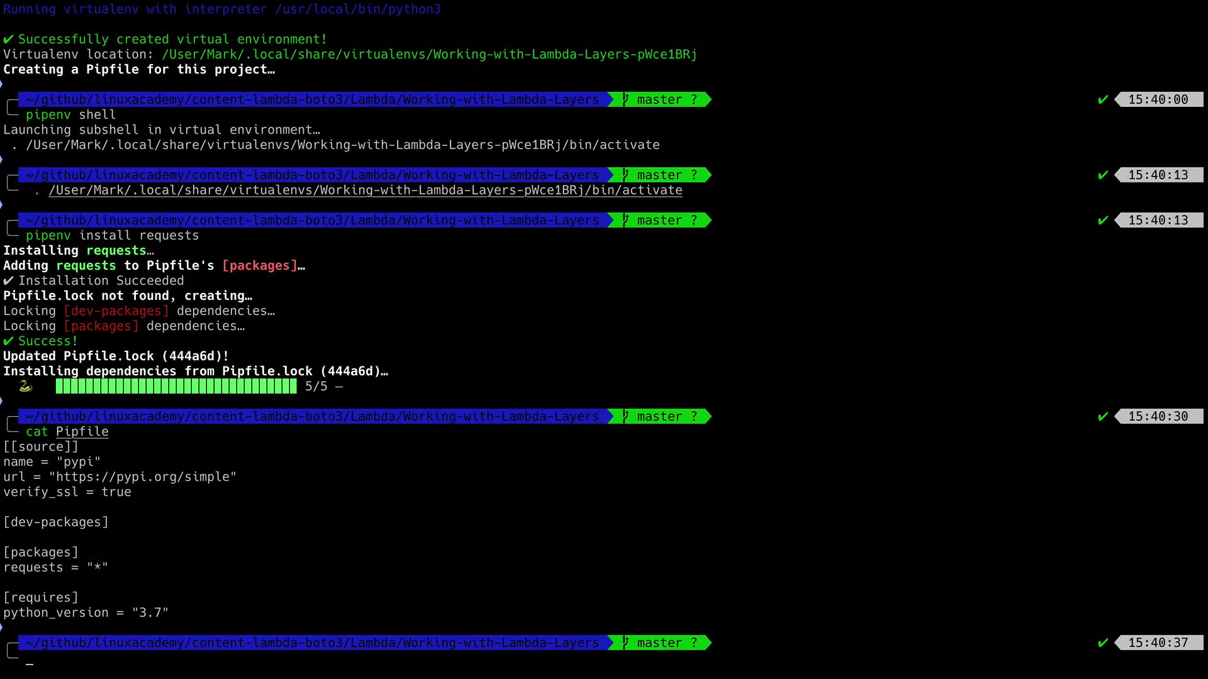The height and width of the screenshot is (679, 1208).
Task: Click the underlined bin/activate path
Action: [365, 190]
